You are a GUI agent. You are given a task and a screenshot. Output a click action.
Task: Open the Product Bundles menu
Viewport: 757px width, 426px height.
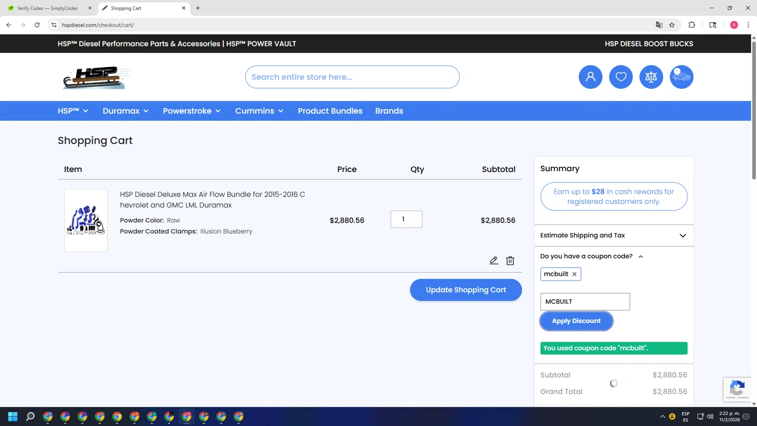330,111
